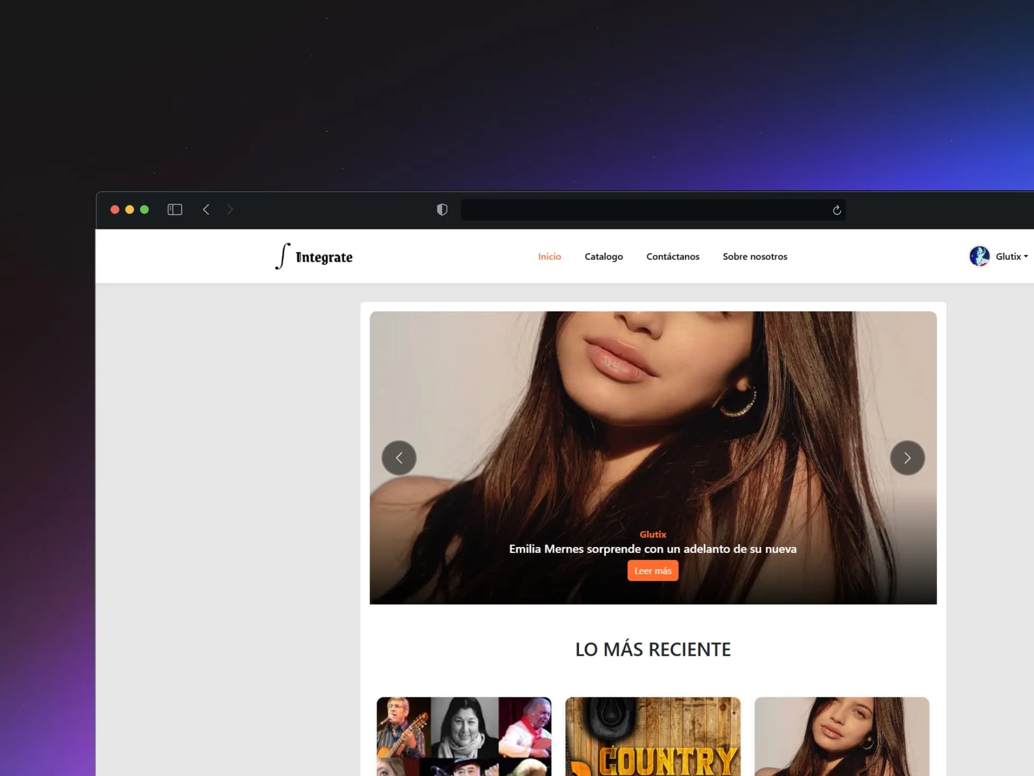Expand the Glutix account dropdown

tap(1012, 257)
